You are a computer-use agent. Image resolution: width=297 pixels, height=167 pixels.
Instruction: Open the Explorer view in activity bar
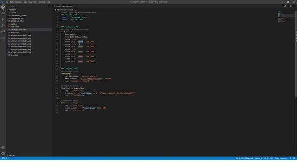pyautogui.click(x=3, y=7)
